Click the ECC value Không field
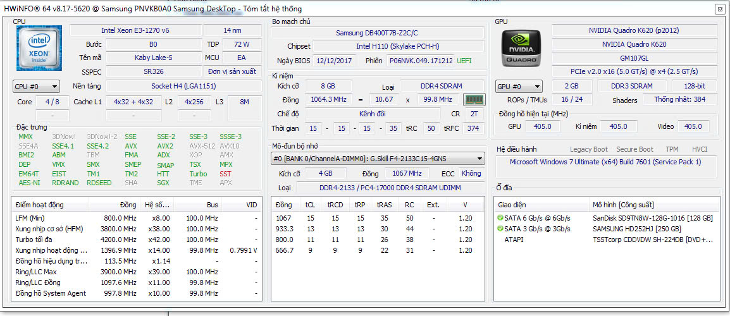Viewport: 730px width, 316px height. coord(471,173)
